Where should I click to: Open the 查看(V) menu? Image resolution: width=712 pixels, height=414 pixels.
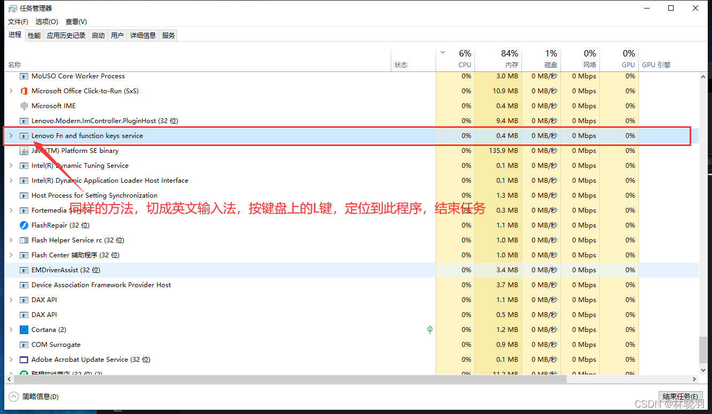point(76,22)
